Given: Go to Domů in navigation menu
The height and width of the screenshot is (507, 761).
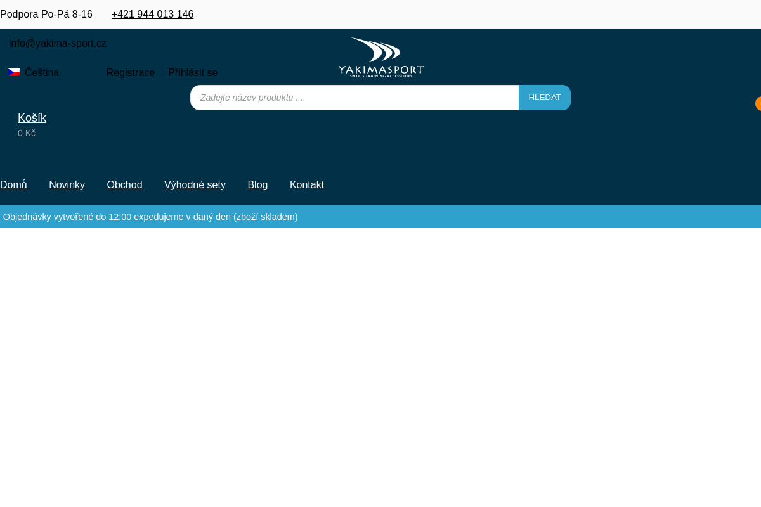Looking at the screenshot, I should click(x=13, y=184).
